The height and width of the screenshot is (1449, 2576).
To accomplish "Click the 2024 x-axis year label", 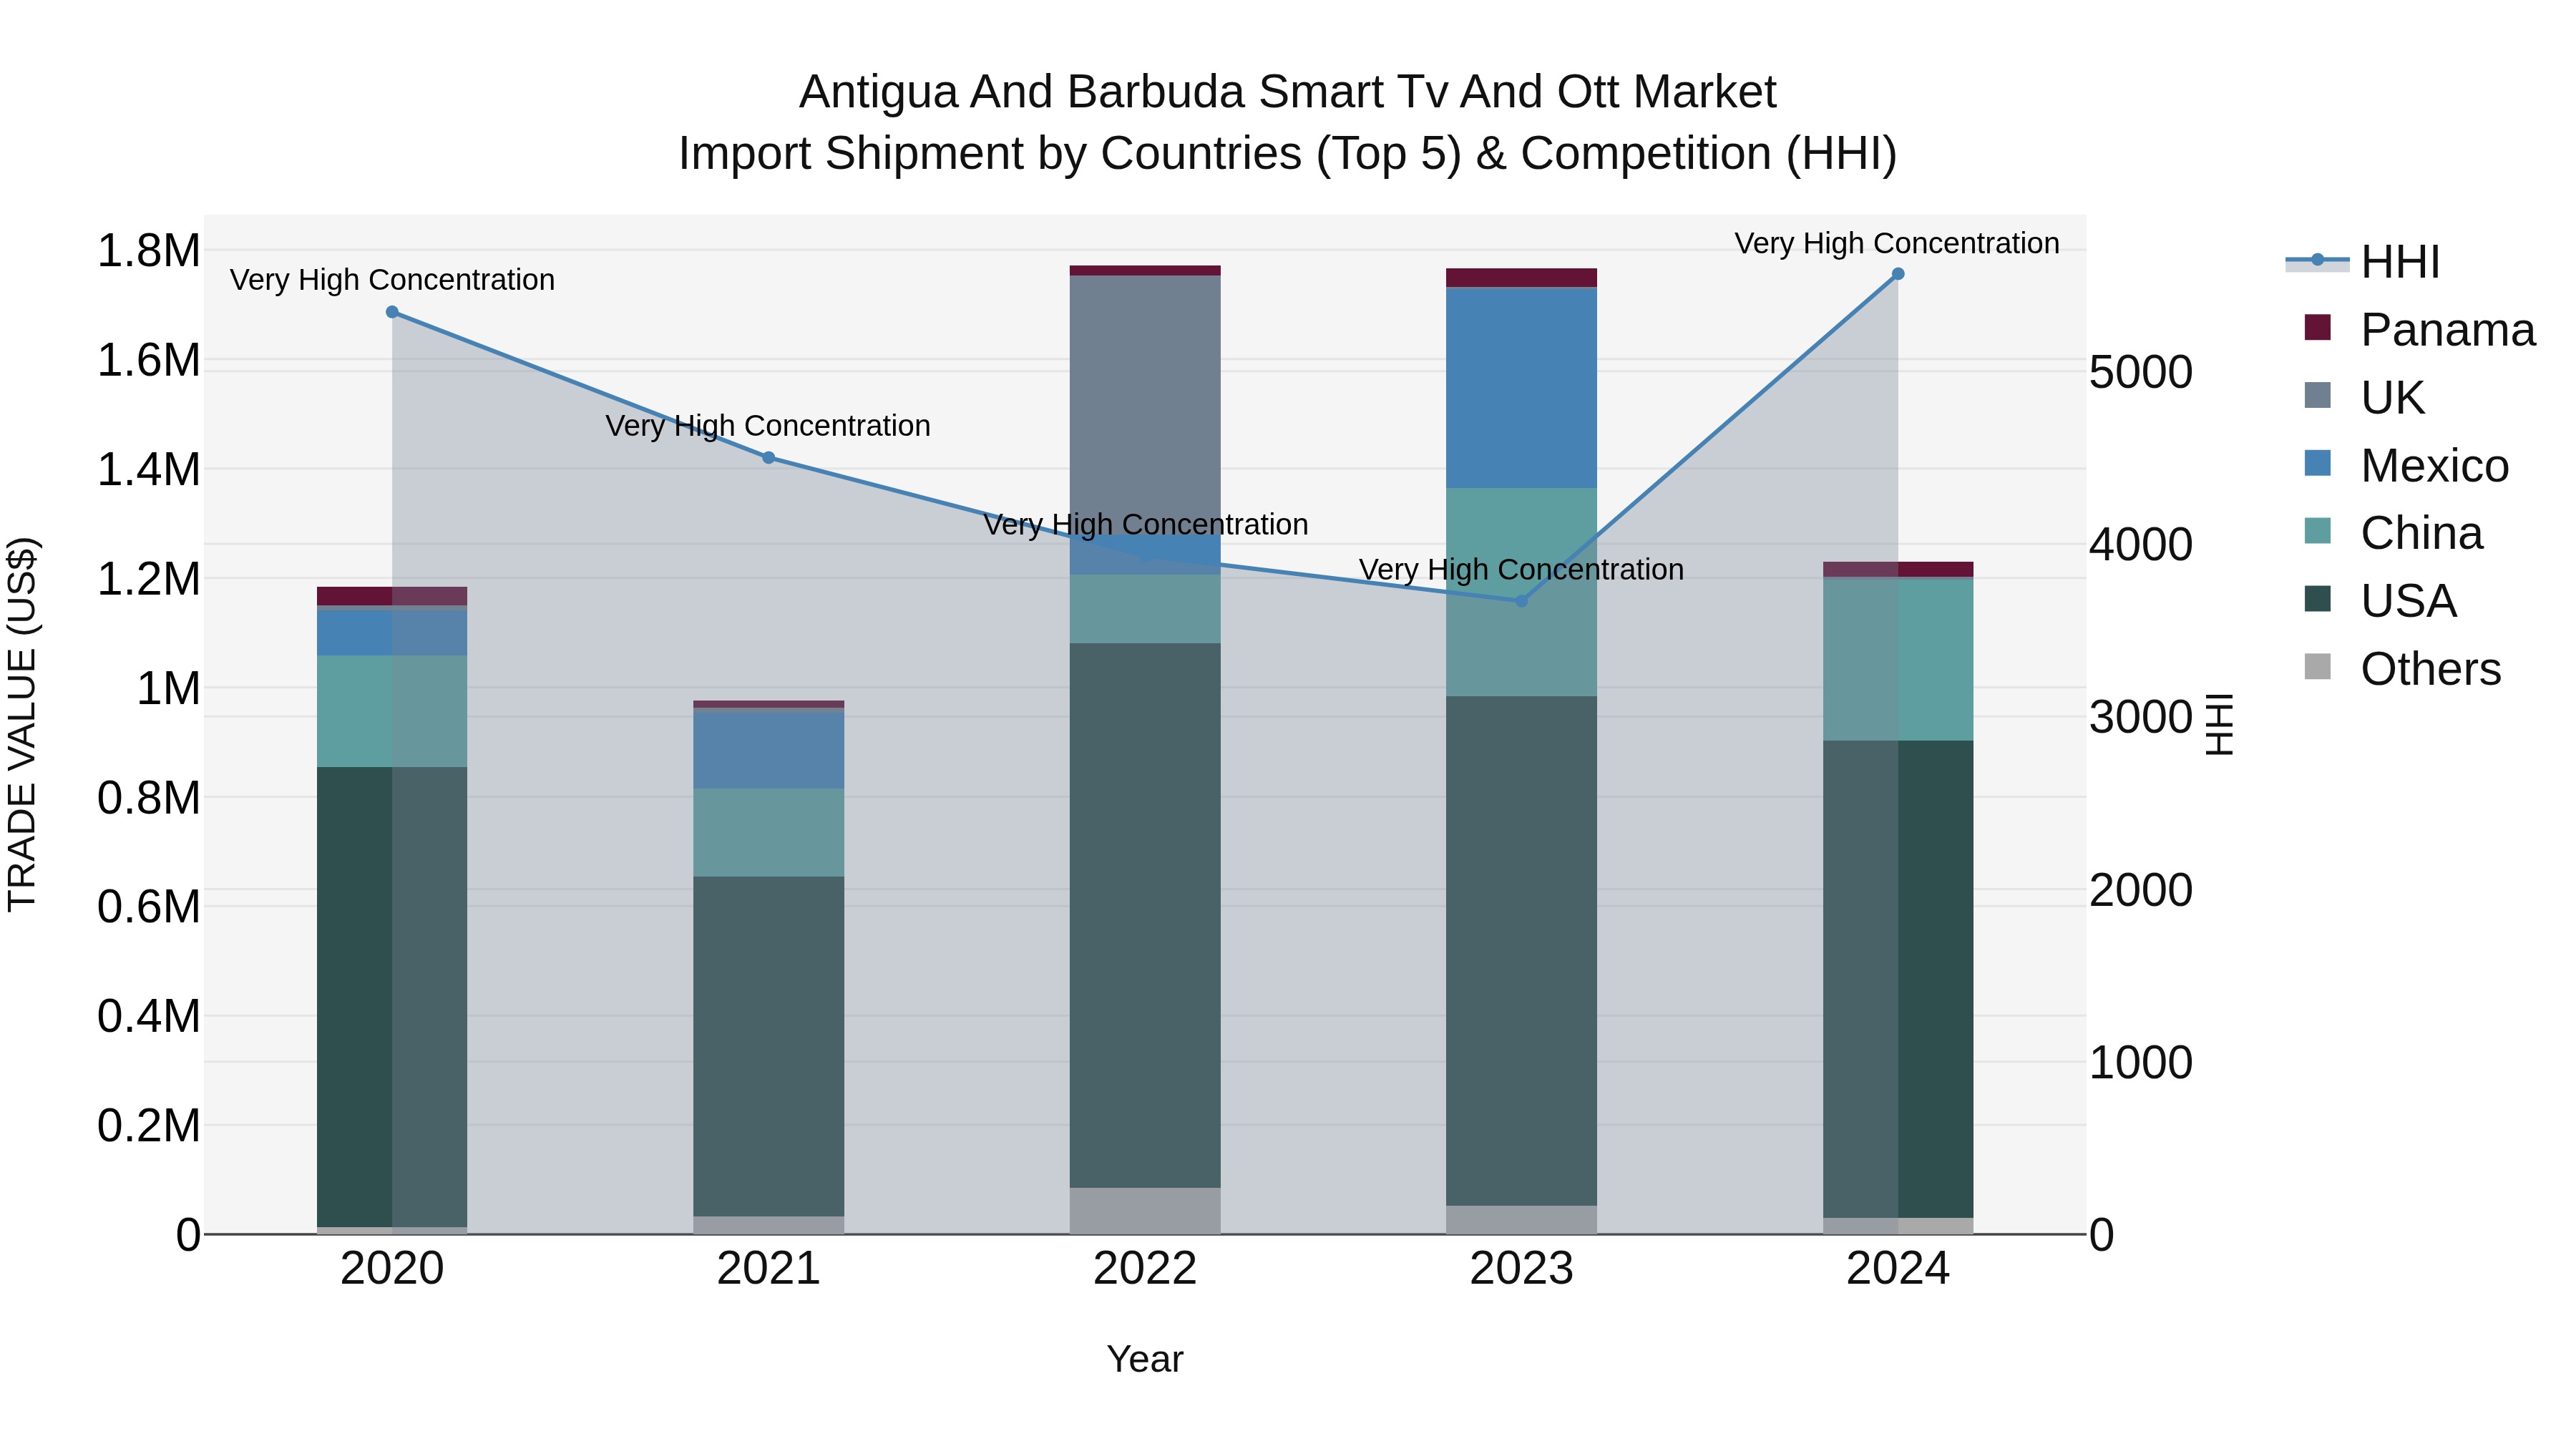I will pos(1898,1269).
